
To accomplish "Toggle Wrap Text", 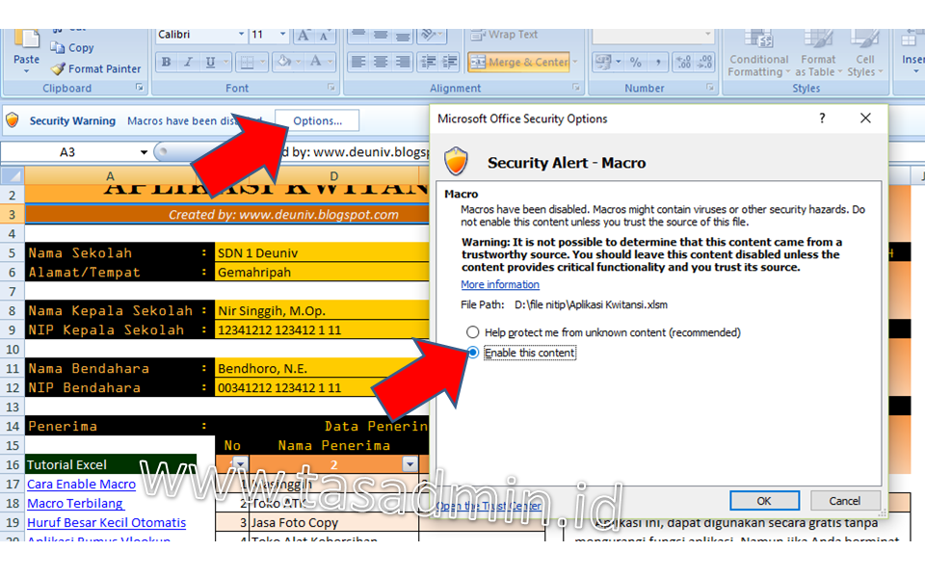I will pyautogui.click(x=504, y=35).
